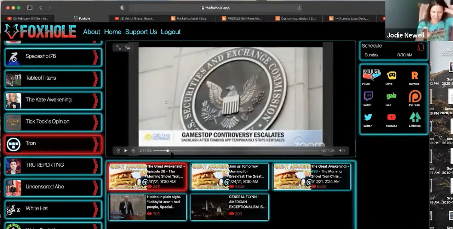Toggle Safari sidebar button
This screenshot has height=229, width=453.
point(30,8)
